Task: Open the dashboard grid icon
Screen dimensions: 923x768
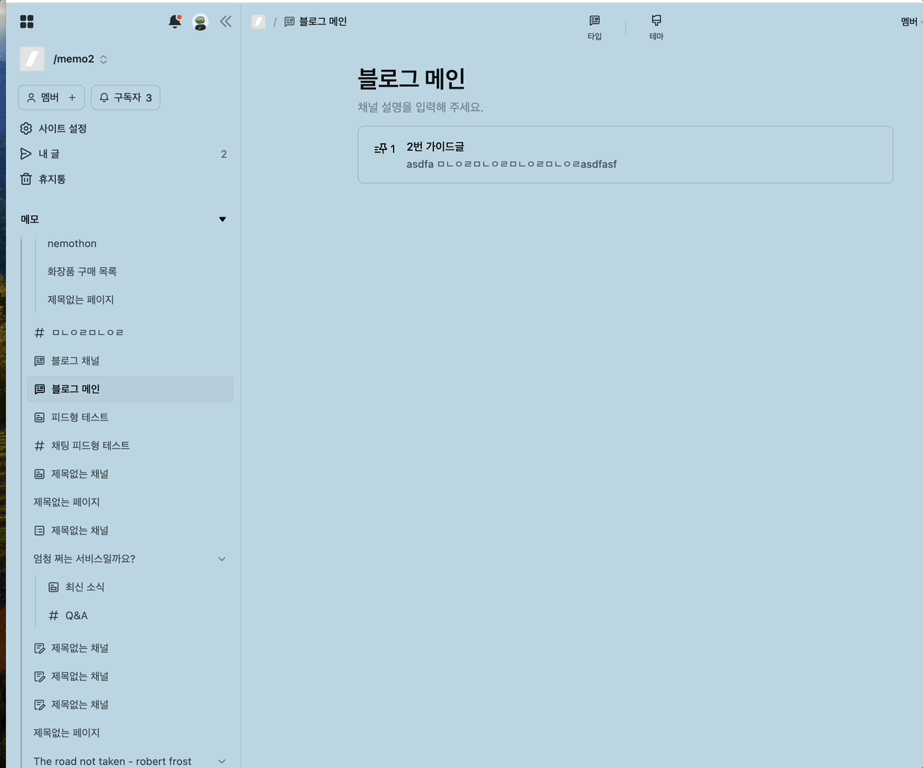Action: (x=27, y=22)
